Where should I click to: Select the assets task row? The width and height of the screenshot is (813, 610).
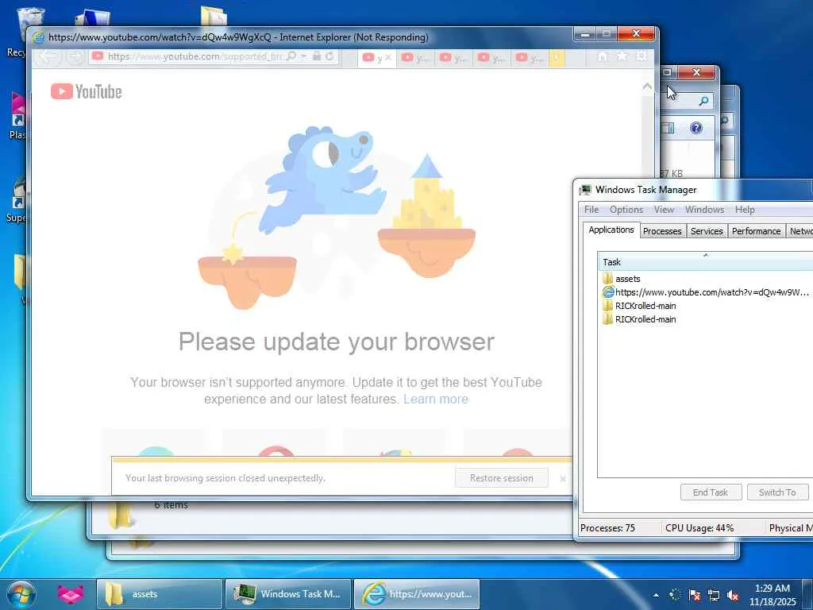pyautogui.click(x=705, y=279)
